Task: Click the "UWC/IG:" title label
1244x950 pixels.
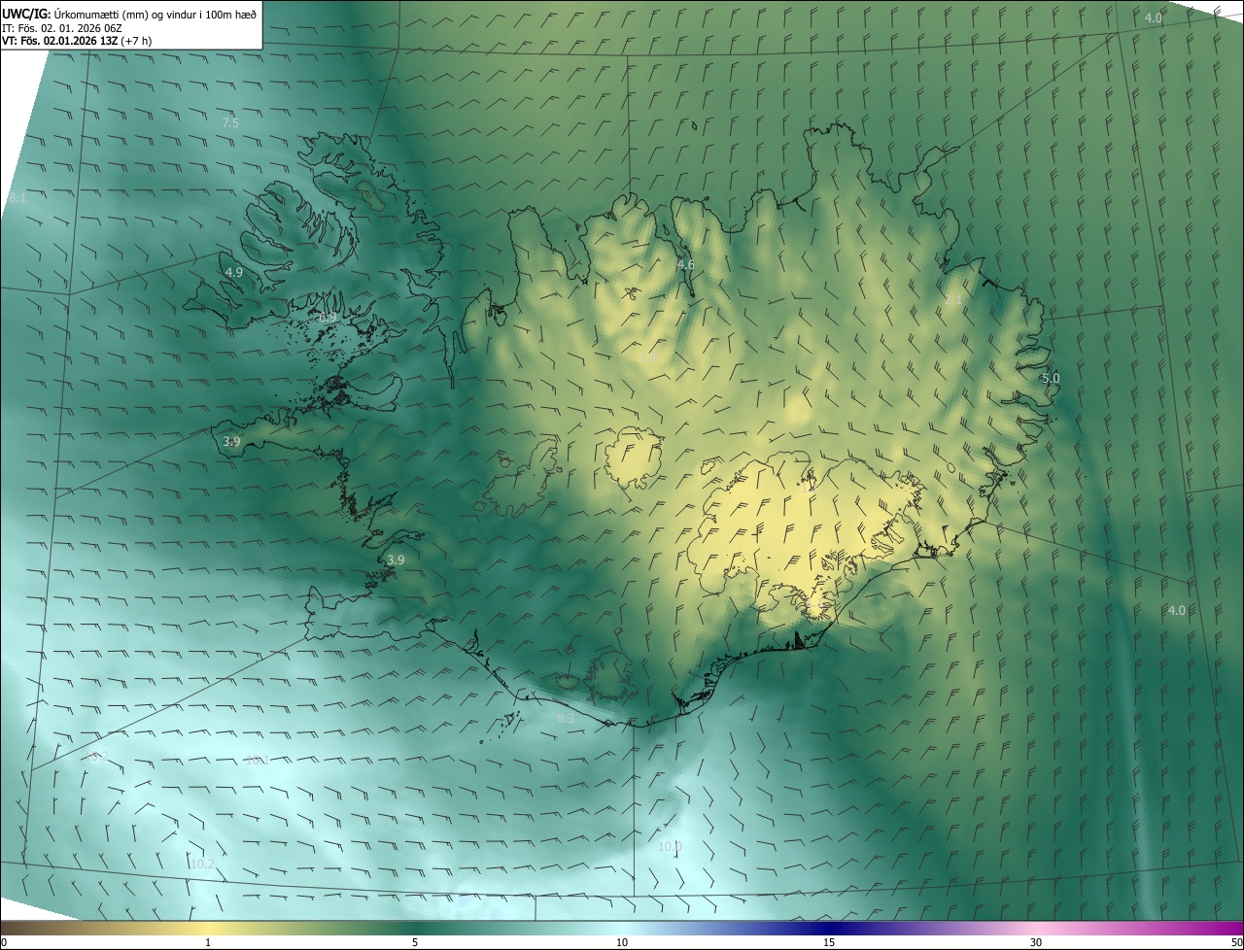Action: (x=26, y=14)
